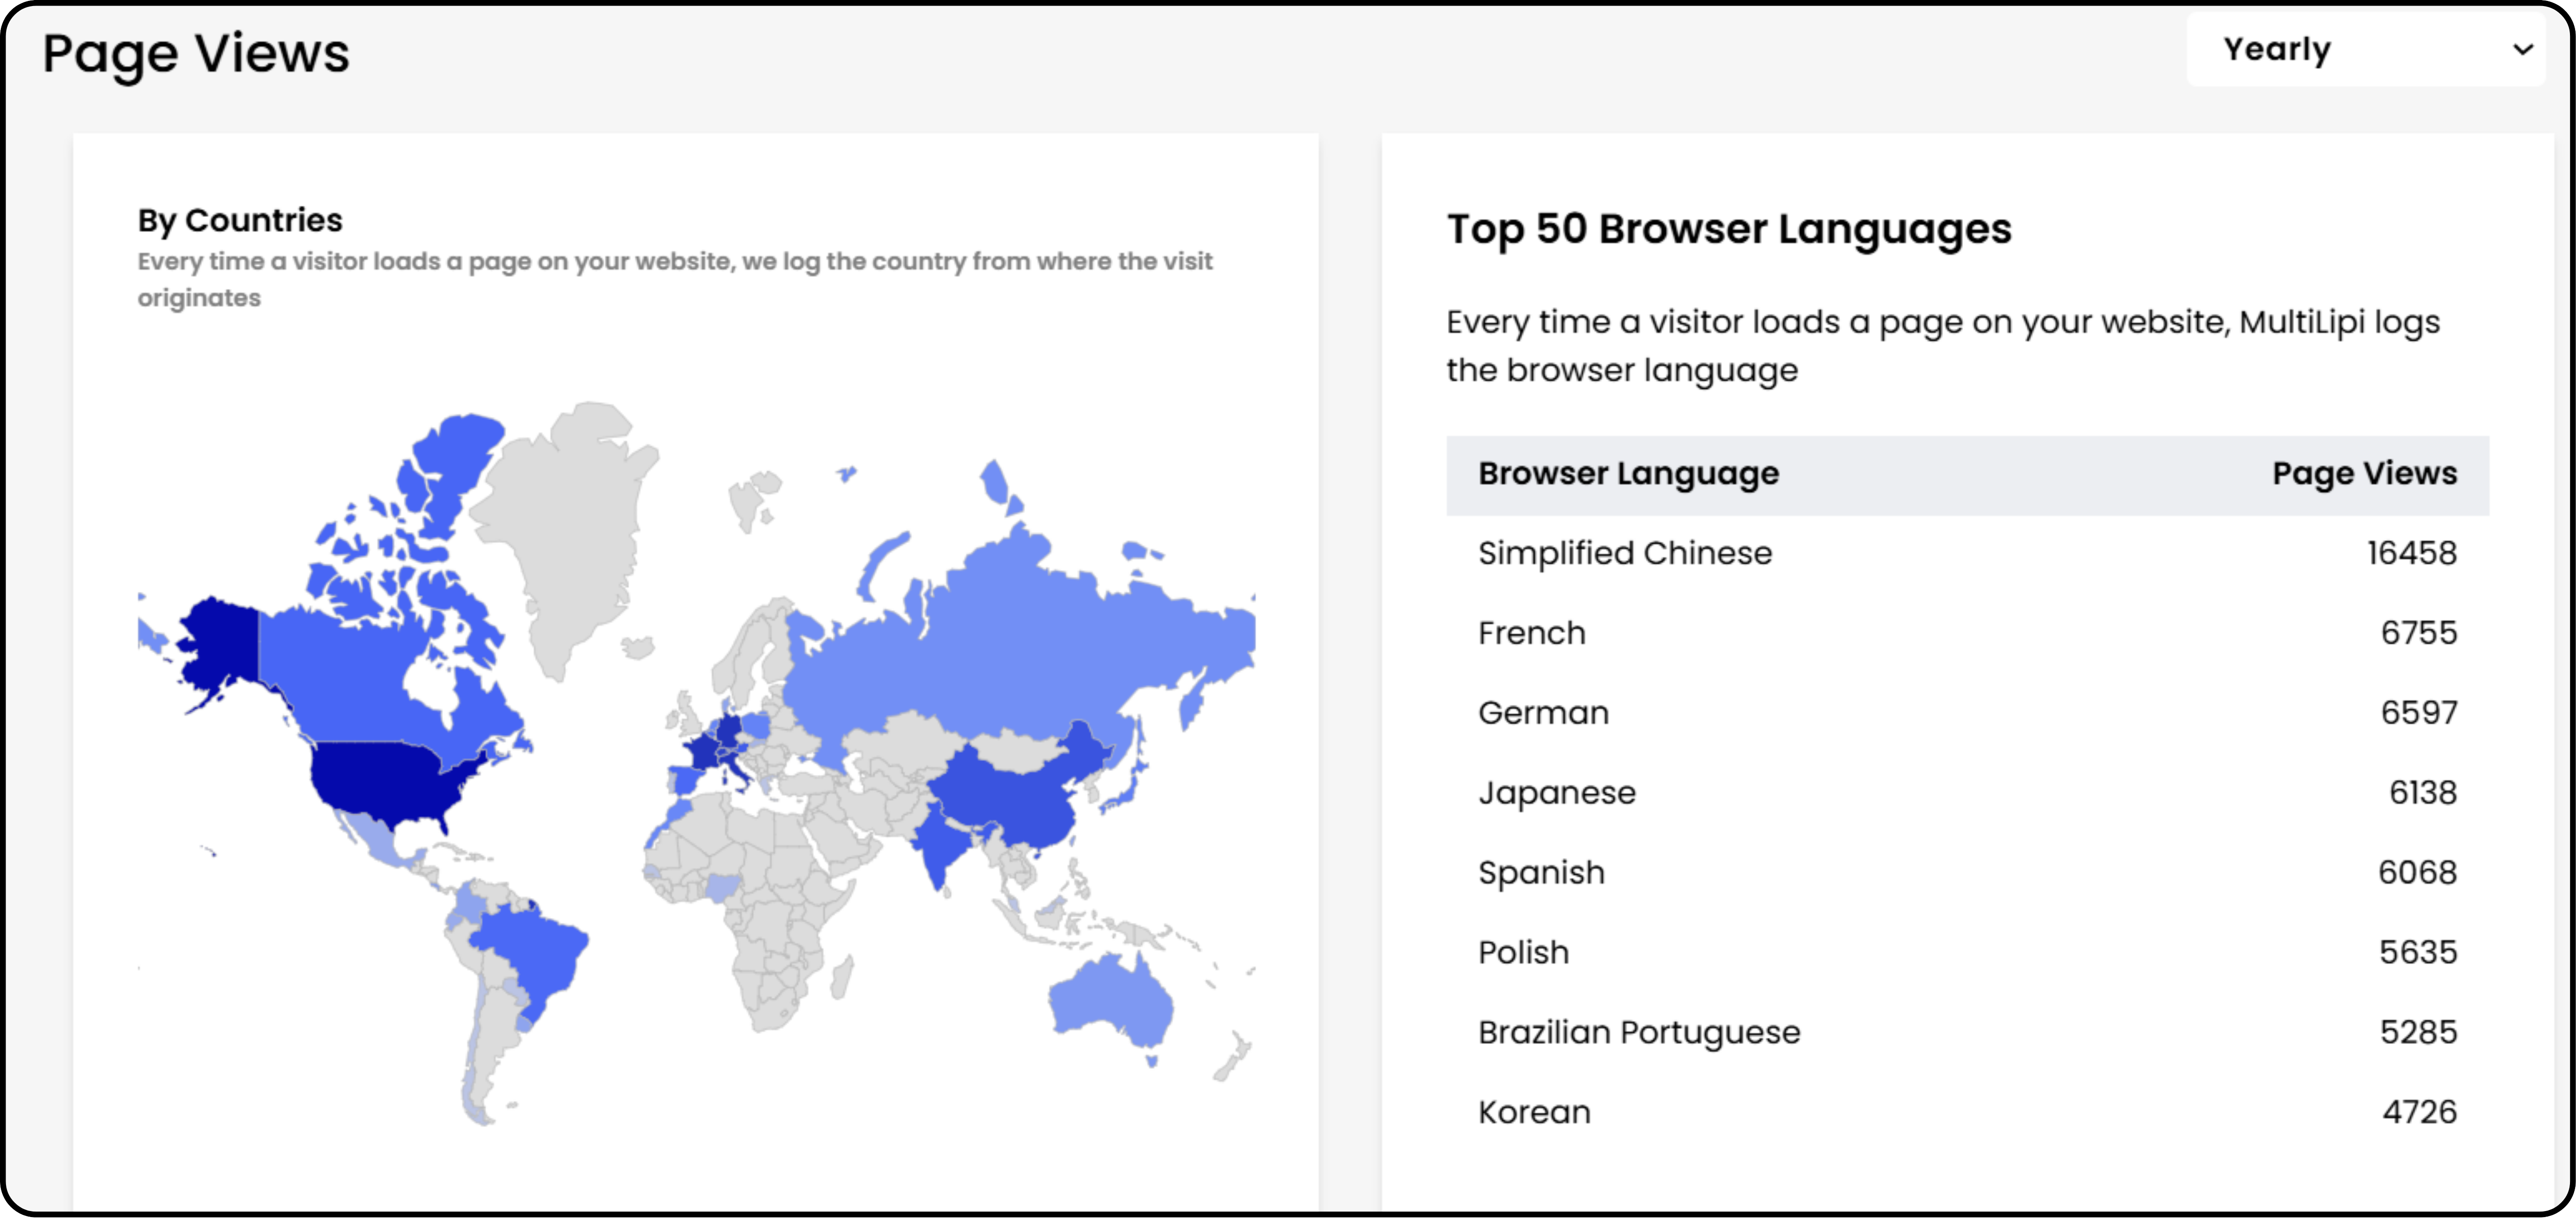Select the Brazilian Portuguese row
This screenshot has width=2576, height=1218.
pos(1967,1032)
